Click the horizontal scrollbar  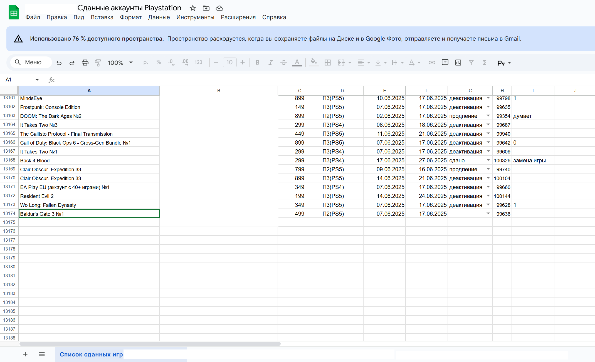tap(150, 344)
